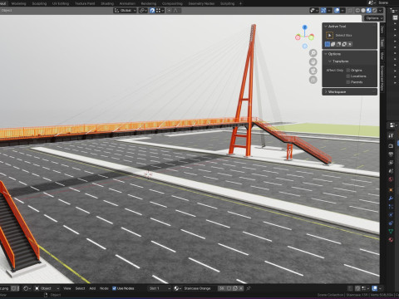Open the Node menu

(x=104, y=288)
